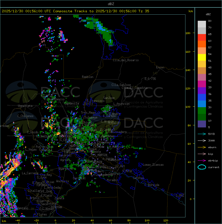The height and width of the screenshot is (224, 222).
Task: Pick the magenta 42 dBZ legend swatch
Action: (x=202, y=84)
